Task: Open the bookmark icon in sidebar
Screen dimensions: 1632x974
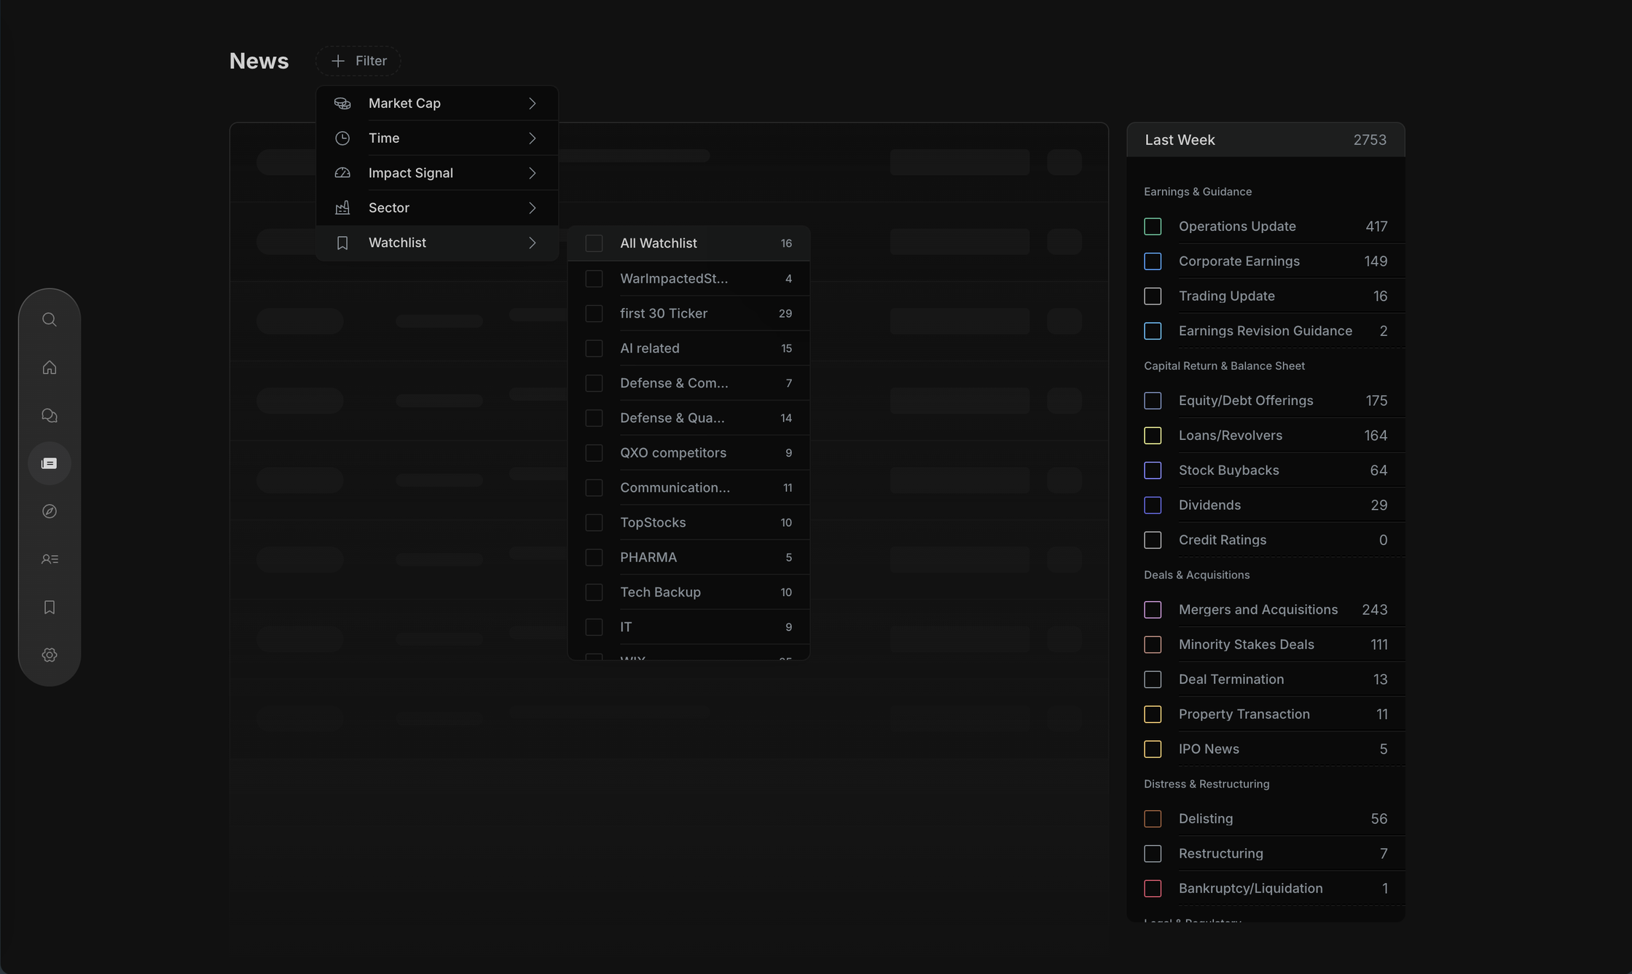Action: pyautogui.click(x=49, y=607)
